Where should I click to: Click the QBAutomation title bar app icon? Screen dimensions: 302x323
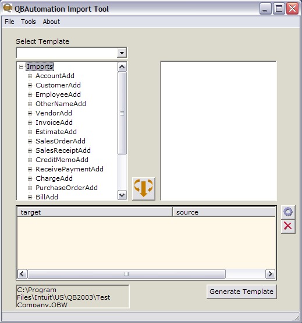point(8,8)
